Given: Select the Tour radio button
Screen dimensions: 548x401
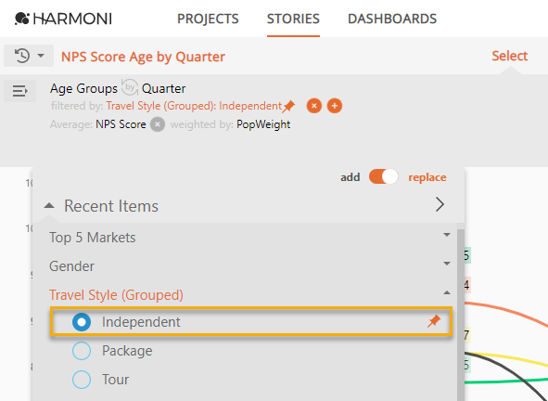Looking at the screenshot, I should point(82,380).
